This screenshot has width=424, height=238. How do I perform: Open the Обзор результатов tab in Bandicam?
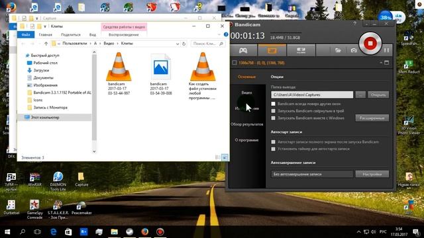click(x=246, y=124)
